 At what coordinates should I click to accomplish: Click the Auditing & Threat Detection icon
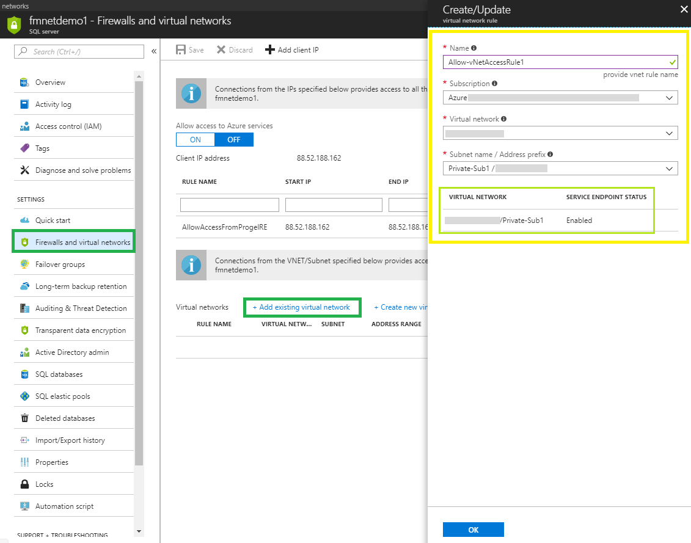pyautogui.click(x=24, y=308)
